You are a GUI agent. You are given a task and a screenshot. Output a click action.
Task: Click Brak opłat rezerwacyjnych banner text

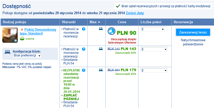166,6
